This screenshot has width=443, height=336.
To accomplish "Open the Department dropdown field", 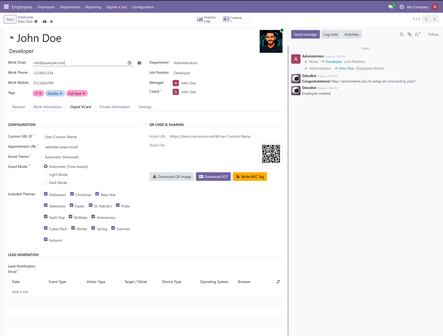I will pos(227,63).
